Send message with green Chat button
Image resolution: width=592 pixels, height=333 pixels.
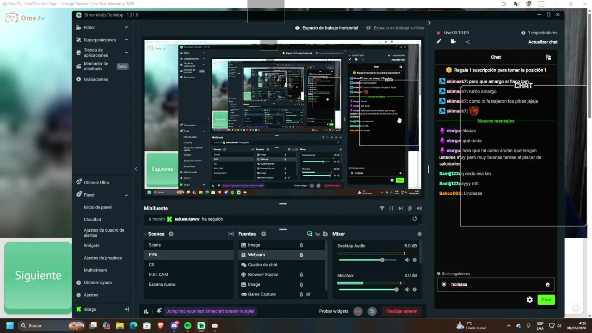(x=546, y=300)
